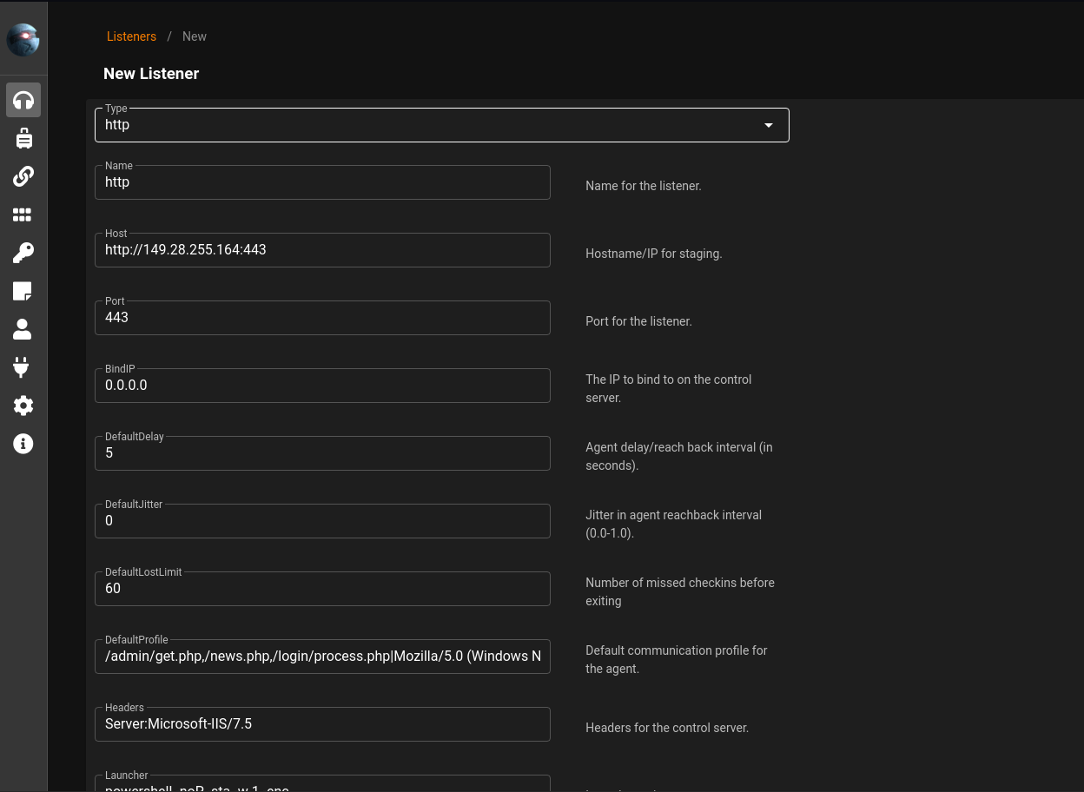Screen dimensions: 1084x792
Task: Open Credentials via the key icon
Action: 23,253
